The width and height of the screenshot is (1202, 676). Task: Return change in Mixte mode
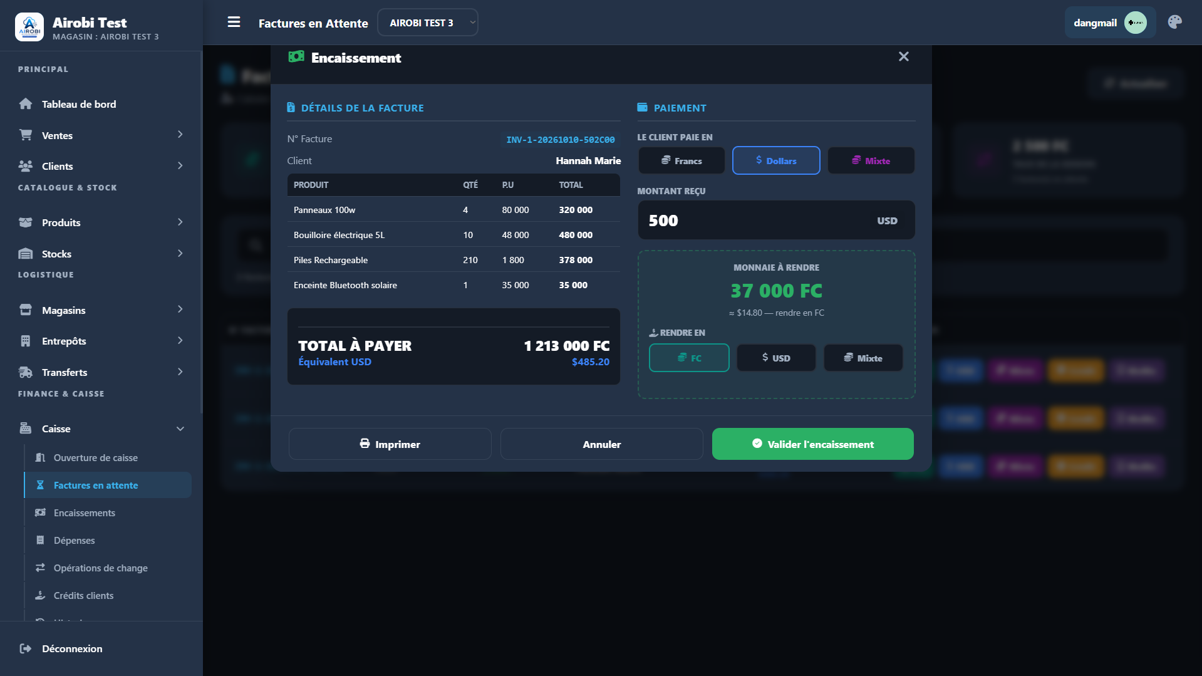[863, 358]
